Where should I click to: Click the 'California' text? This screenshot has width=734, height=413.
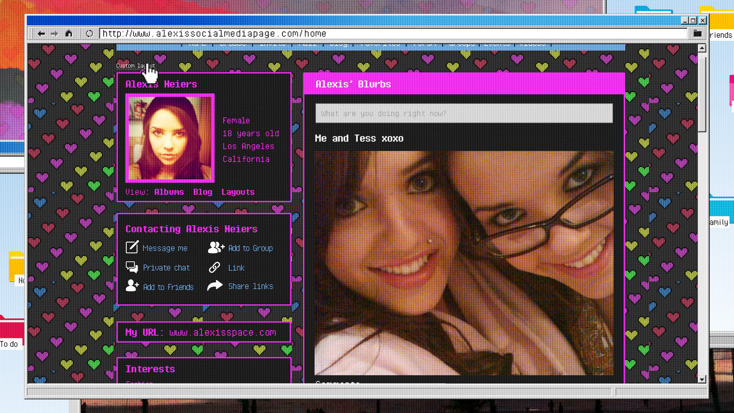(246, 159)
